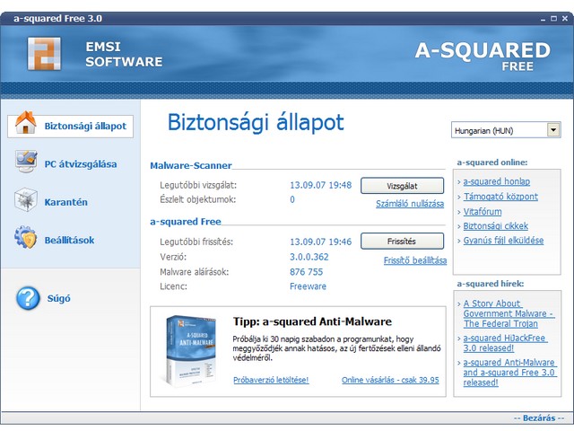Click the a-squared Free section heading
Image resolution: width=574 pixels, height=431 pixels.
(186, 222)
